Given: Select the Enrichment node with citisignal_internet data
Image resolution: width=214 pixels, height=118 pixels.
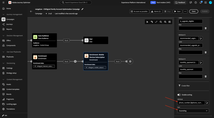Looking at the screenshot, I should click(45, 61).
